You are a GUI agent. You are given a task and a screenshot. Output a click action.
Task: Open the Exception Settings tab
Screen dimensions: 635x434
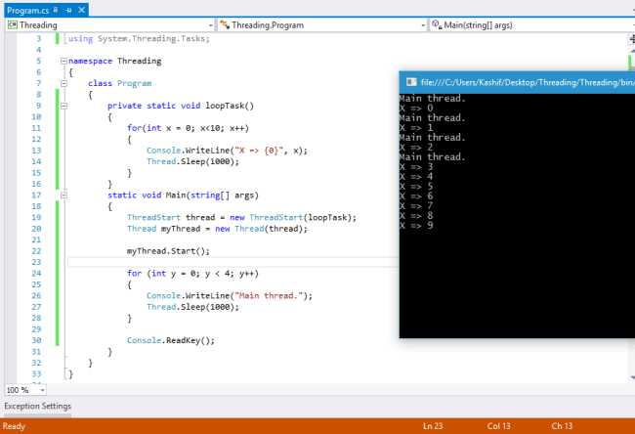(x=37, y=406)
